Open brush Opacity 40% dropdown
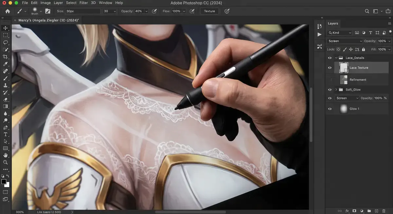The image size is (393, 214). 146,11
